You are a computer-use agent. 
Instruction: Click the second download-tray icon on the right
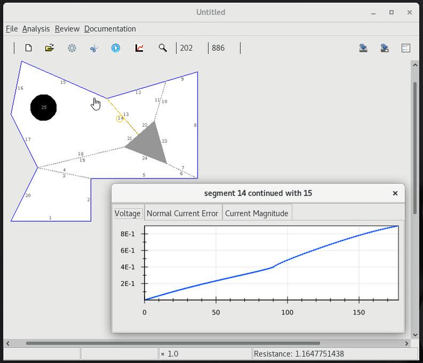tap(384, 48)
